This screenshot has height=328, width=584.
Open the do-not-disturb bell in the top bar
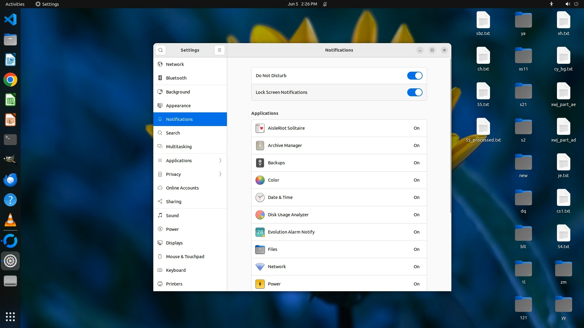tap(325, 4)
